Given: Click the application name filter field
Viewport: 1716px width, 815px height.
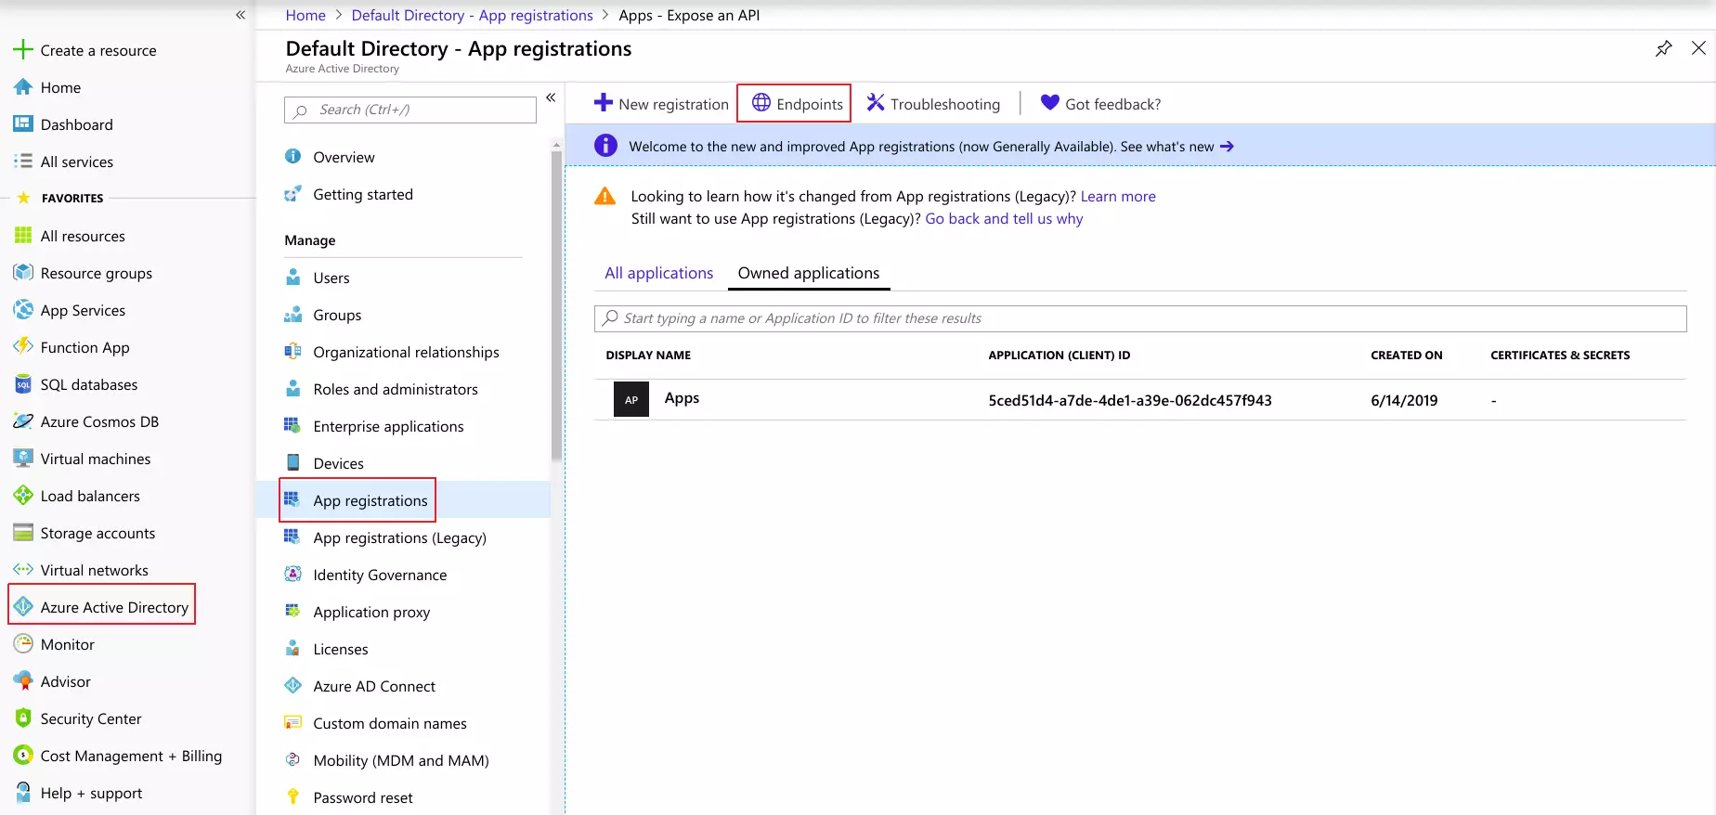Looking at the screenshot, I should point(1140,318).
